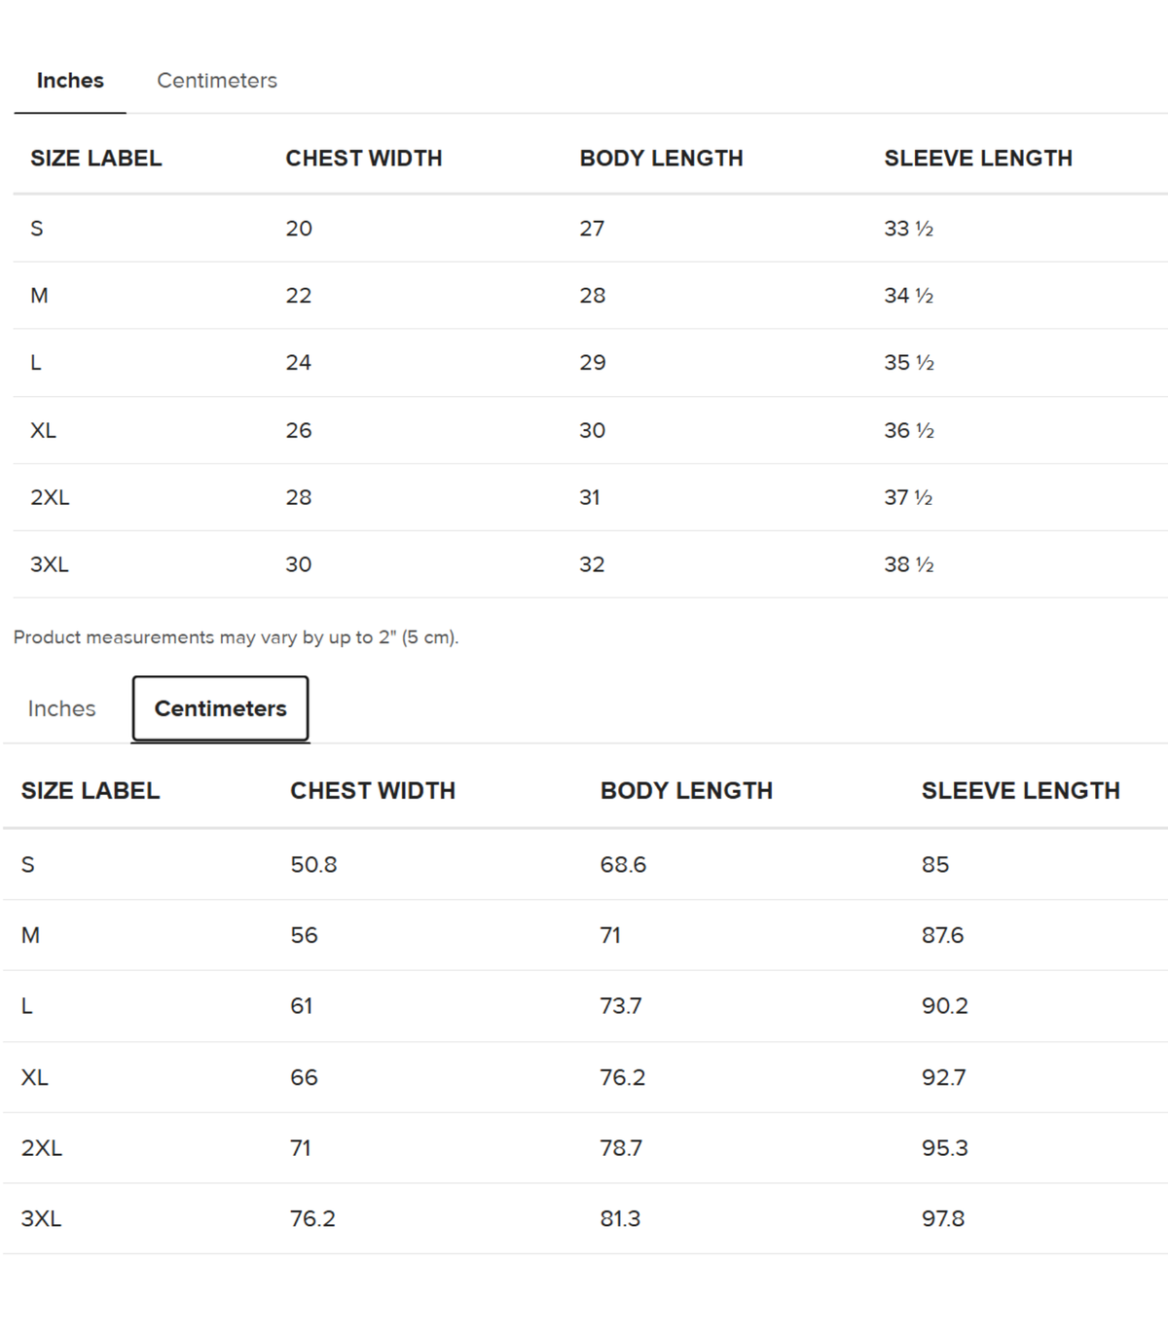Viewport: 1168px width, 1334px height.
Task: Click sleeve length value 33 ½
Action: [909, 229]
